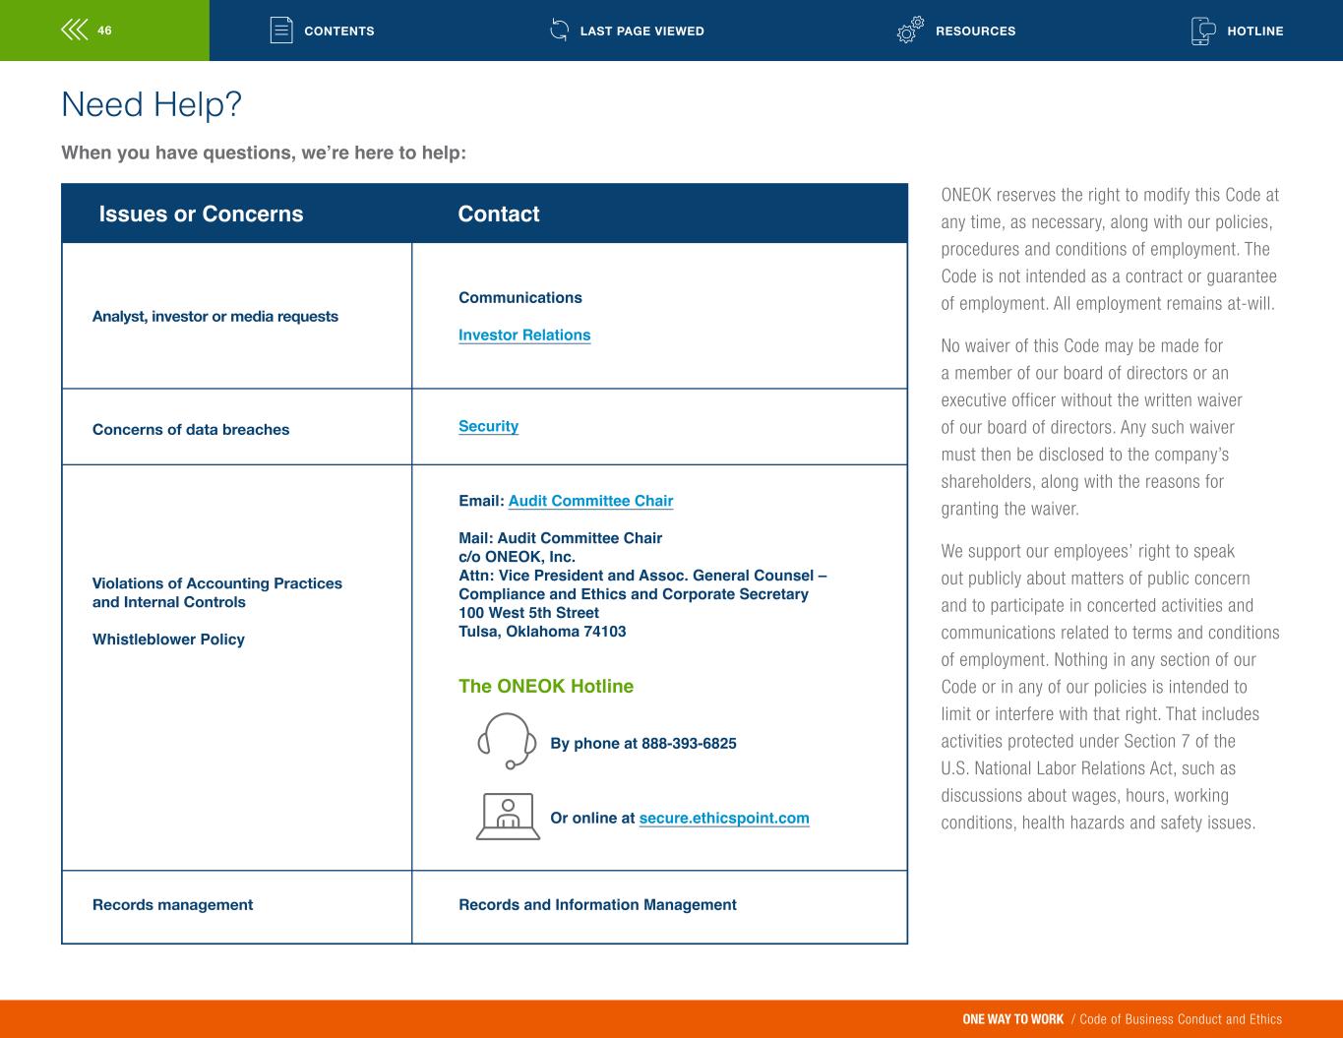Image resolution: width=1343 pixels, height=1038 pixels.
Task: Select the Hotline navigation label
Action: pos(1254,31)
